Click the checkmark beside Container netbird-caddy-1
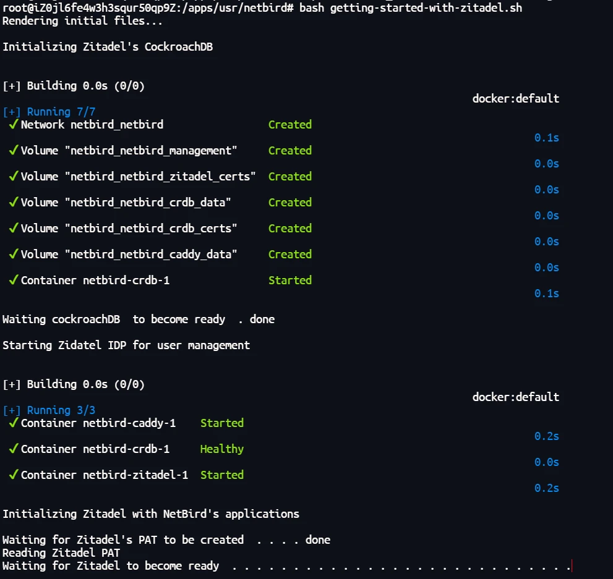 click(x=12, y=423)
